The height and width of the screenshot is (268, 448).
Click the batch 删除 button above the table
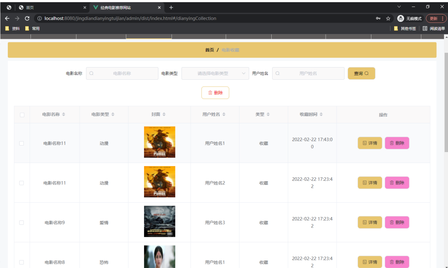click(x=215, y=93)
